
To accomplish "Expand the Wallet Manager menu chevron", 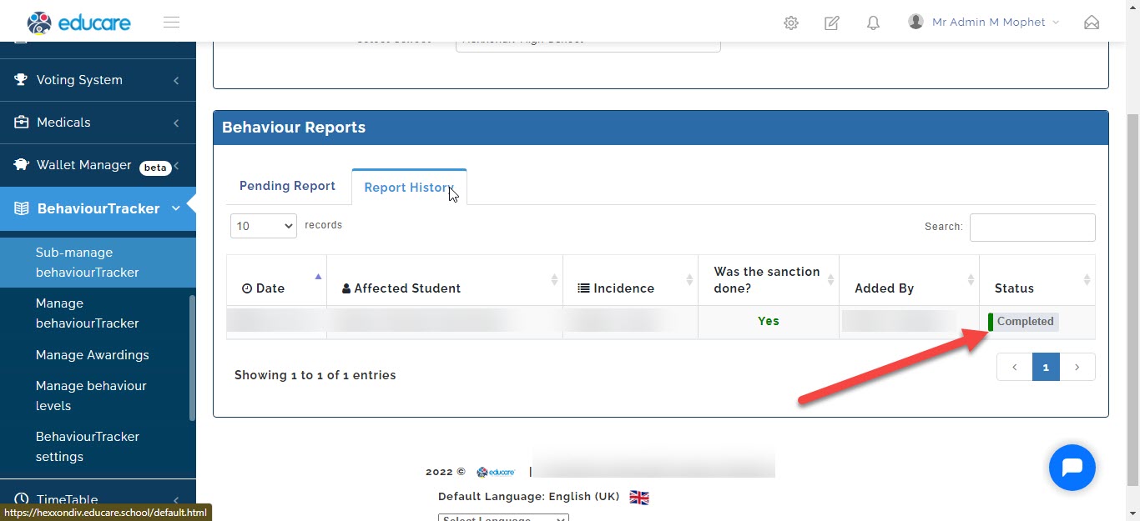I will click(x=176, y=166).
